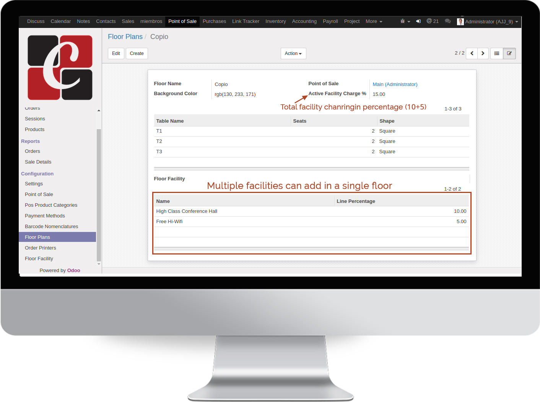Open Barcode Nomenclatures in sidebar

(x=52, y=227)
